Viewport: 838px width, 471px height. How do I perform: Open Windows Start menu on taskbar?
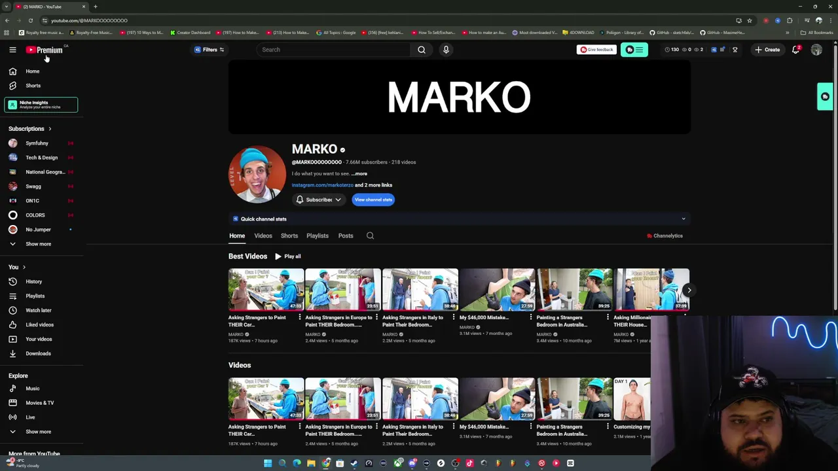click(268, 463)
